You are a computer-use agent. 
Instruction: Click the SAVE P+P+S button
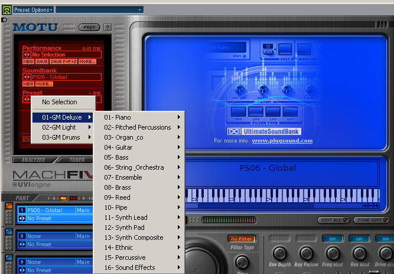click(x=63, y=61)
